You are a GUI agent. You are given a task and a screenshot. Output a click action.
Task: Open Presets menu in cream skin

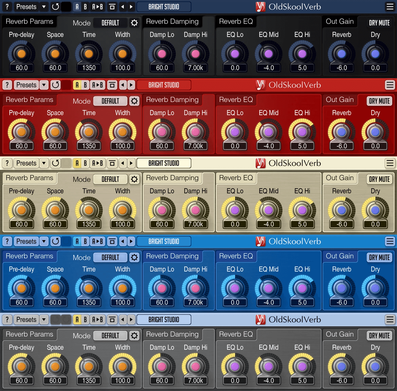[x=26, y=163]
